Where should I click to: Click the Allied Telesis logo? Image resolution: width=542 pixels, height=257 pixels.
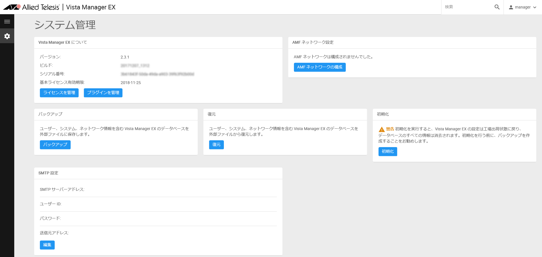tap(31, 7)
